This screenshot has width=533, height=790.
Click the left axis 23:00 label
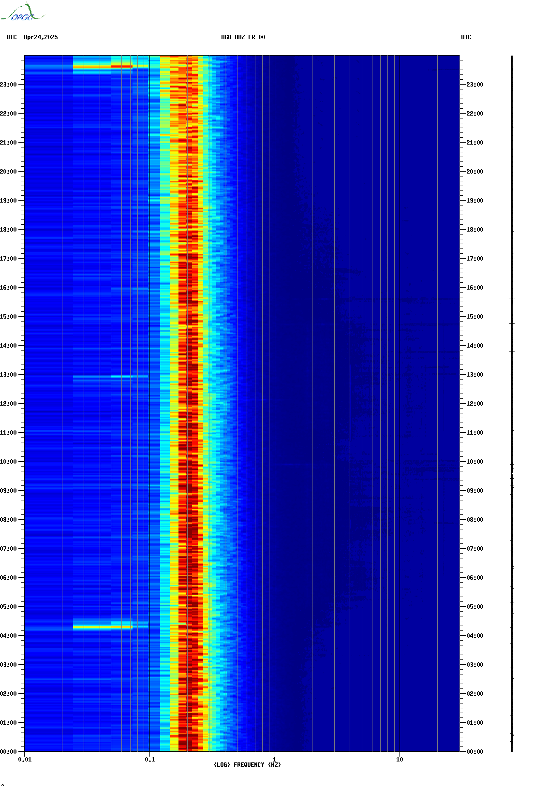8,85
